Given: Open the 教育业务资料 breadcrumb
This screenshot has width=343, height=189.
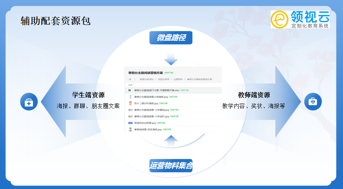Looking at the screenshot, I should coord(147,79).
